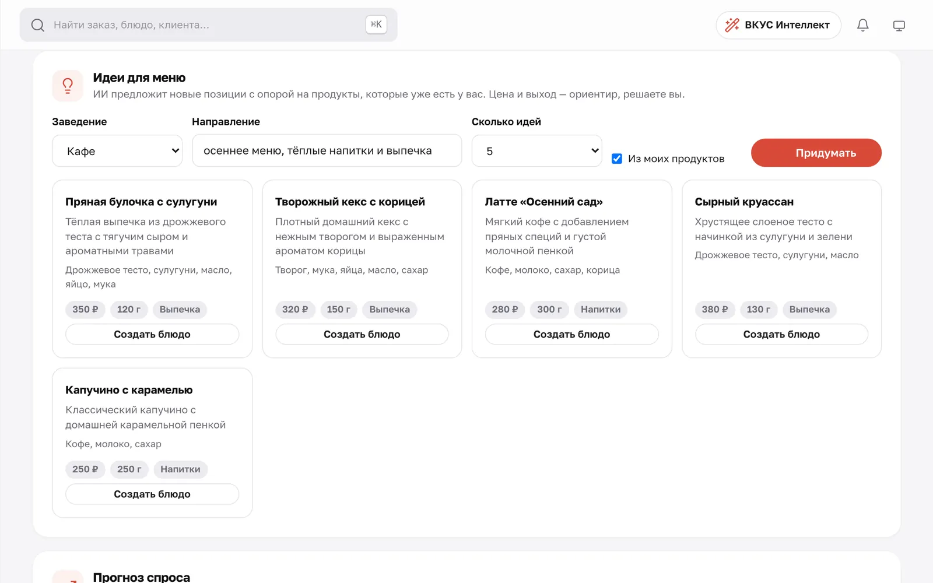Click the 130 г weight tag
Image resolution: width=933 pixels, height=583 pixels.
759,310
